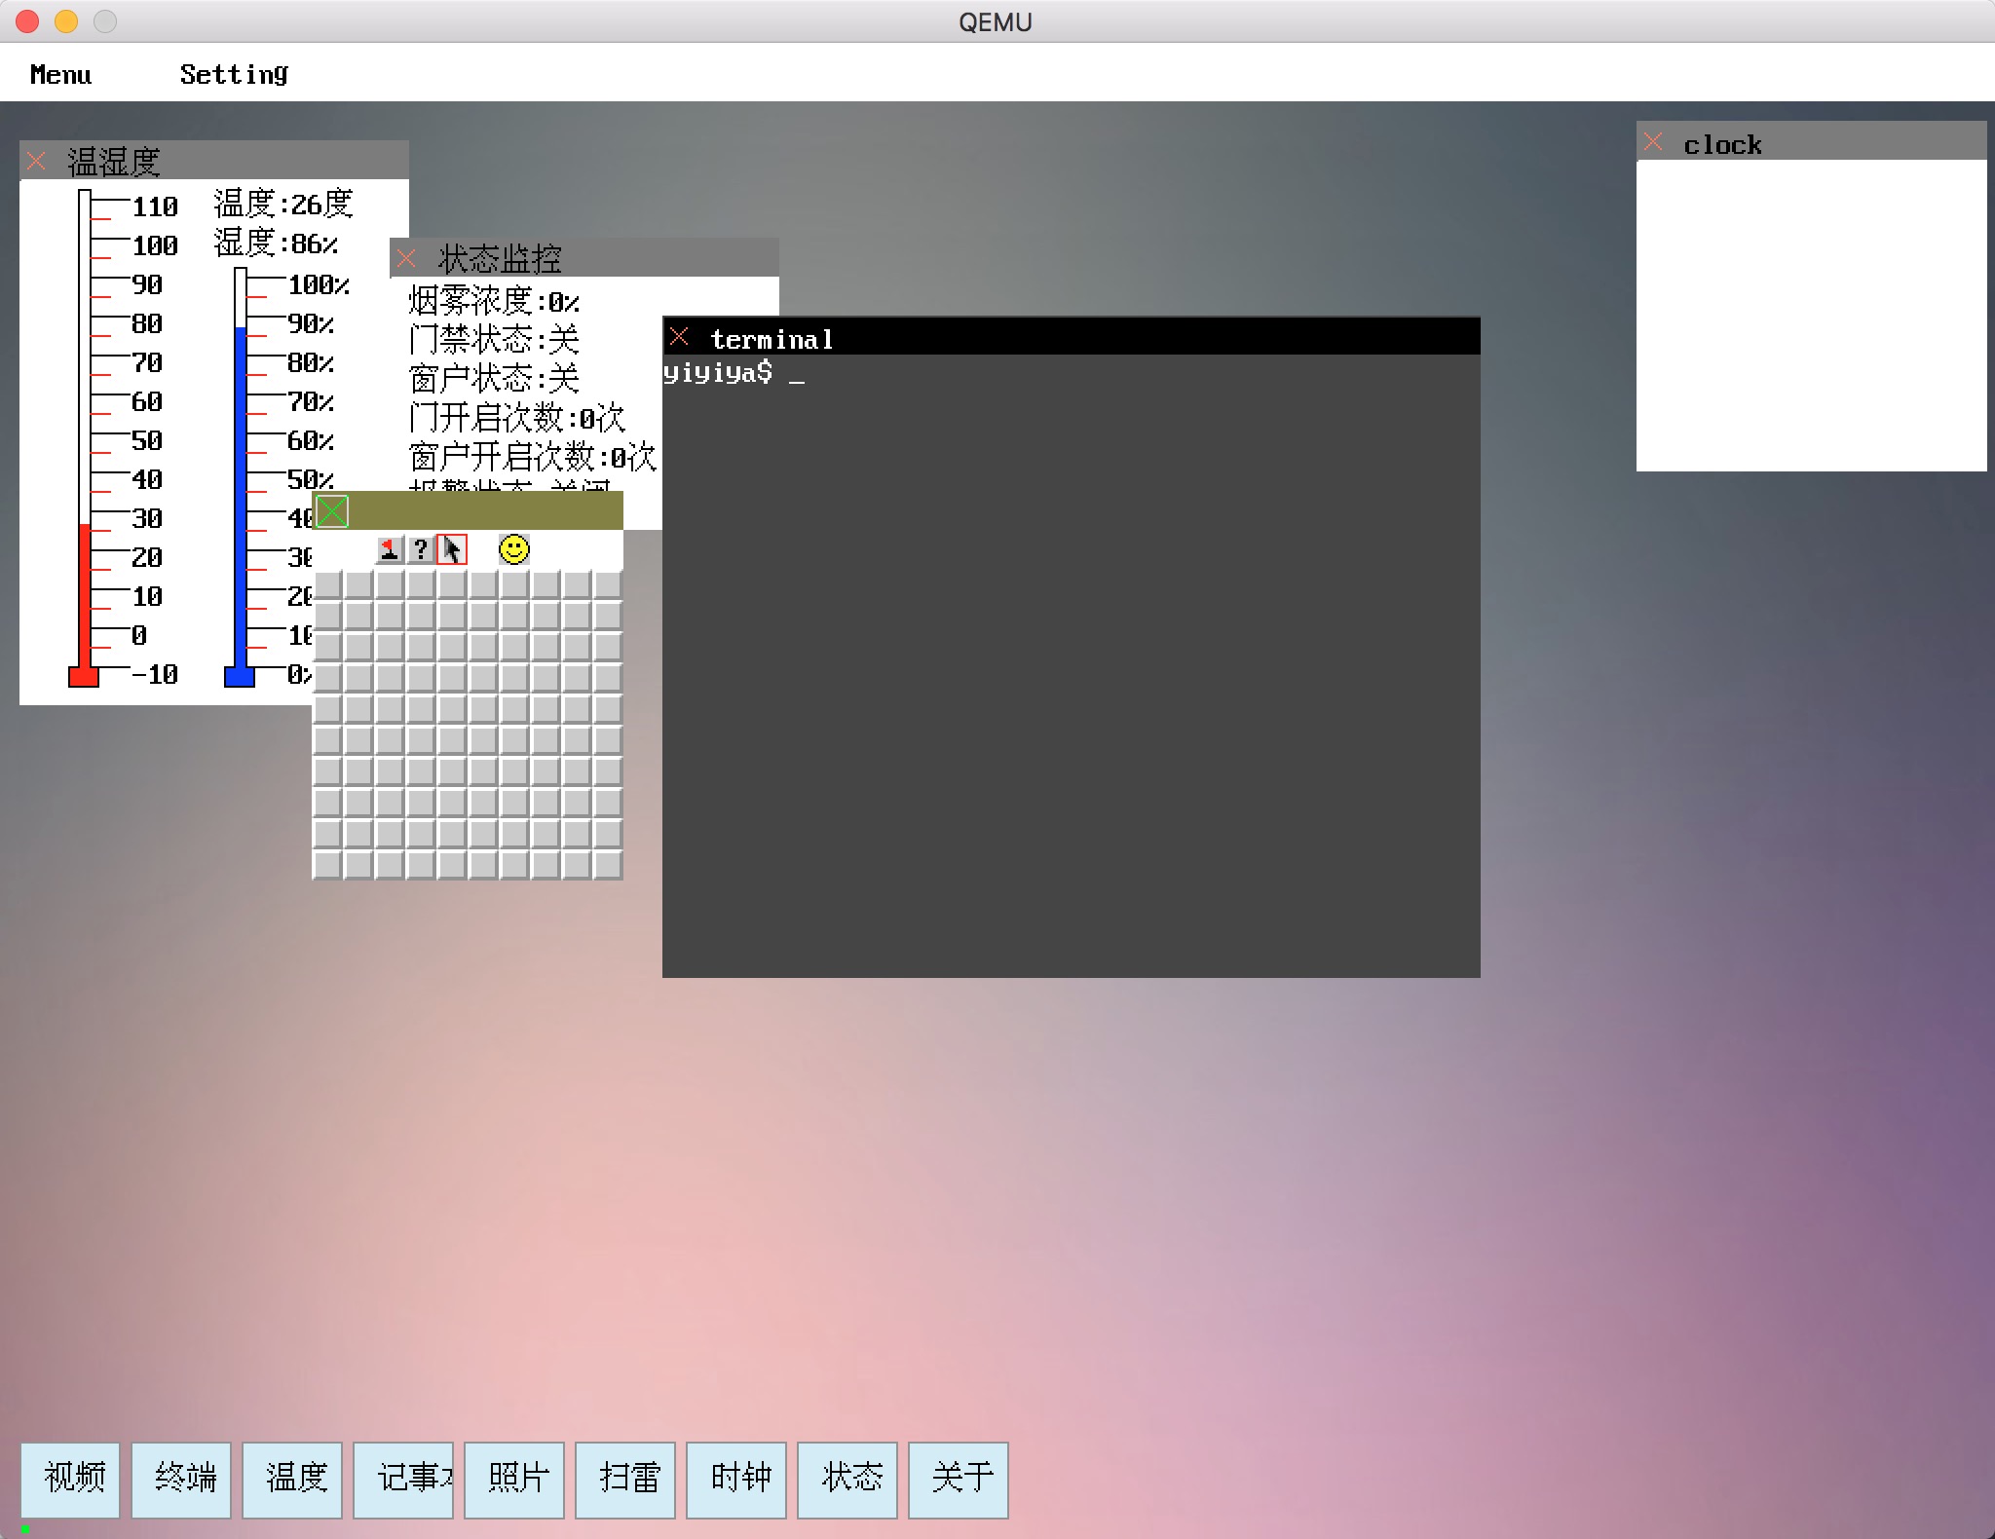This screenshot has height=1539, width=1995.
Task: Close the clock window
Action: pos(1653,142)
